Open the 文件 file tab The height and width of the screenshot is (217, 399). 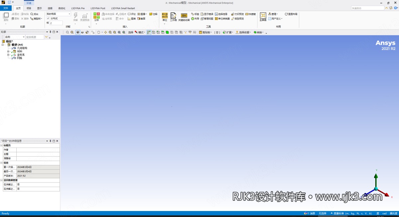click(x=6, y=8)
